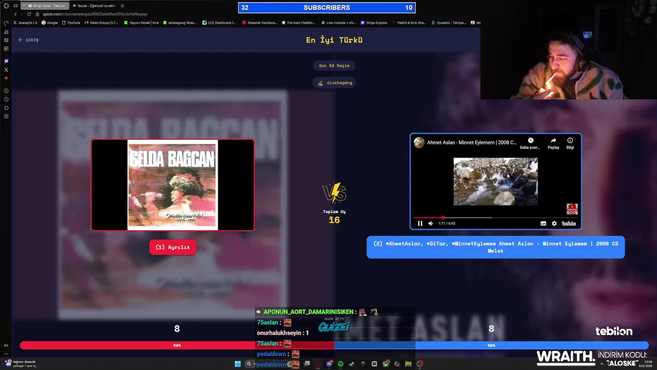657x370 pixels.
Task: Click ÇIKIŞ to exit the tournament
Action: point(29,40)
